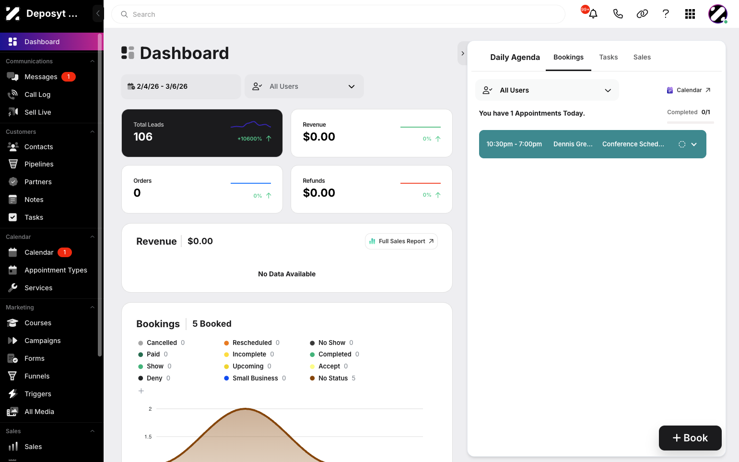Click the Completed 0/1 progress bar
This screenshot has height=462, width=739.
click(690, 123)
